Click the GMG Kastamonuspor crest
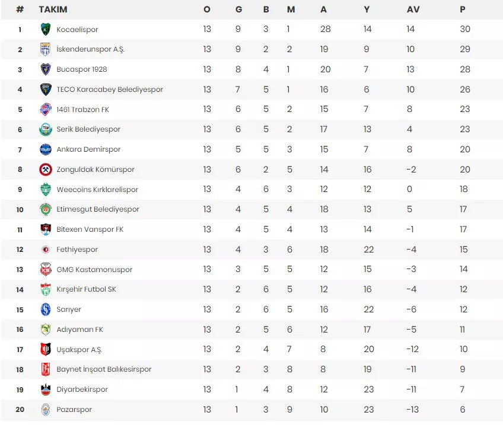 tap(46, 269)
